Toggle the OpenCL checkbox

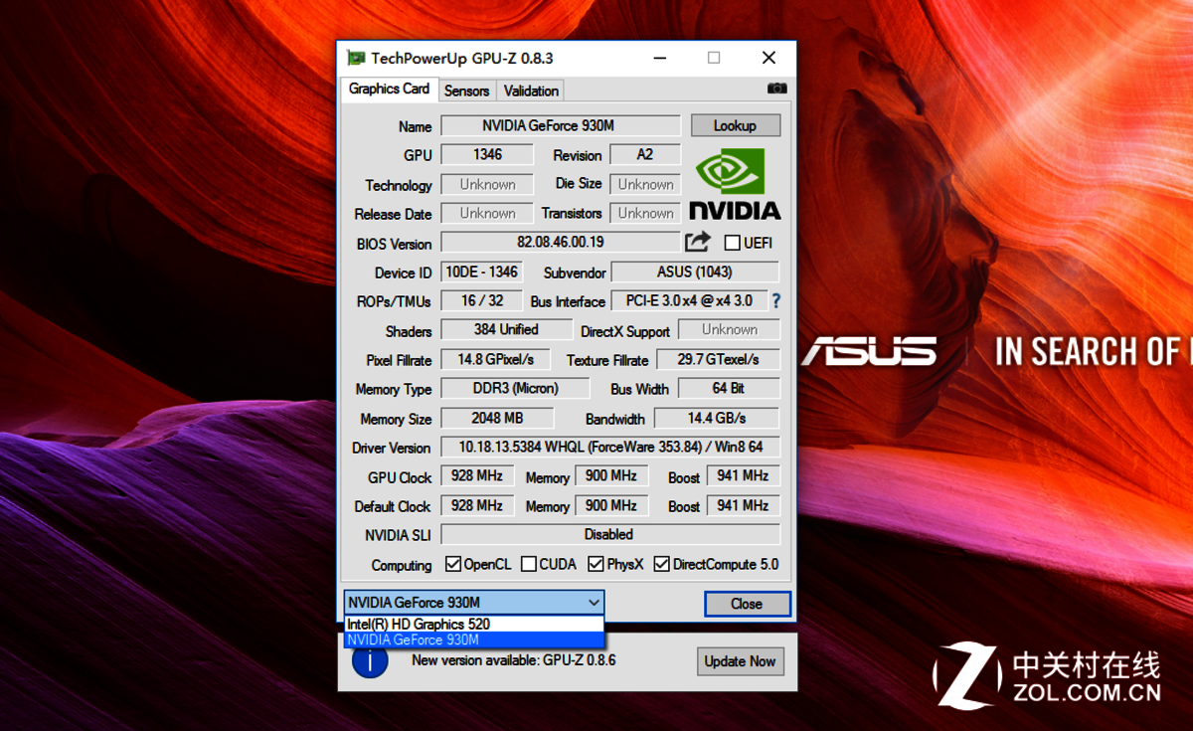pos(453,564)
